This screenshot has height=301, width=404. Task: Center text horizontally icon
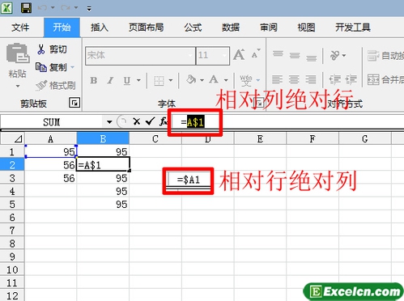click(x=294, y=80)
